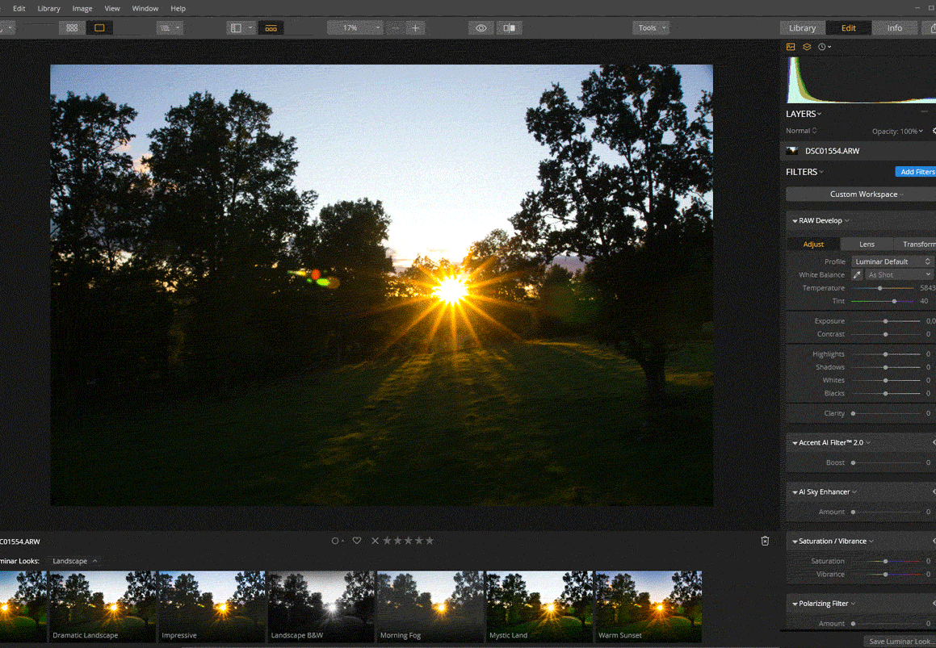The height and width of the screenshot is (648, 936).
Task: Open the As Shot white balance dropdown
Action: 898,274
